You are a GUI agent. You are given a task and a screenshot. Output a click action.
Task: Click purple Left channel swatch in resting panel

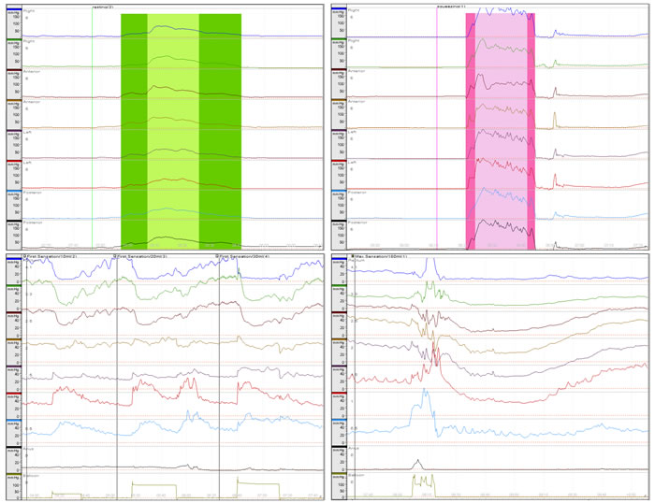(x=10, y=131)
